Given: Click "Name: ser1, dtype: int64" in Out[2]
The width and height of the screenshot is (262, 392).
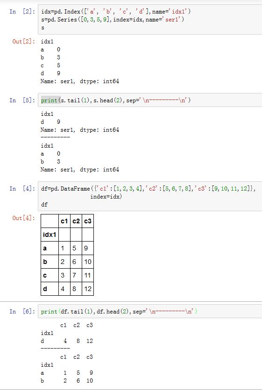Looking at the screenshot, I should click(x=80, y=81).
